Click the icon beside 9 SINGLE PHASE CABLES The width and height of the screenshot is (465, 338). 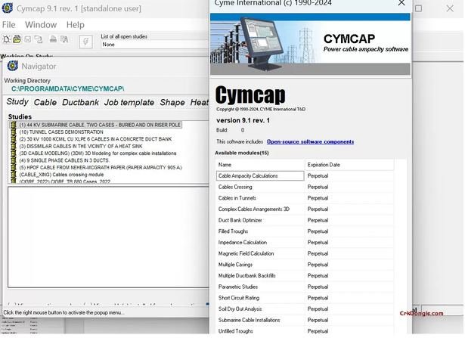click(x=14, y=161)
